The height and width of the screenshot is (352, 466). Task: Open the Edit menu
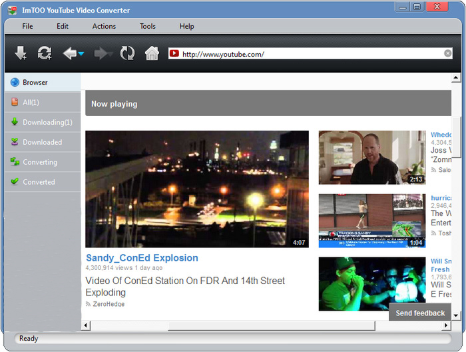pos(63,26)
